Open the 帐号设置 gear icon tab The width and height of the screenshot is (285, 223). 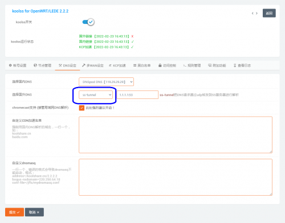pyautogui.click(x=10, y=65)
